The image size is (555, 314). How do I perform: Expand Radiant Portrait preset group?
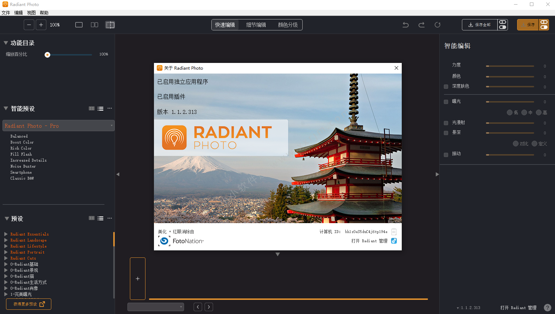pos(6,252)
